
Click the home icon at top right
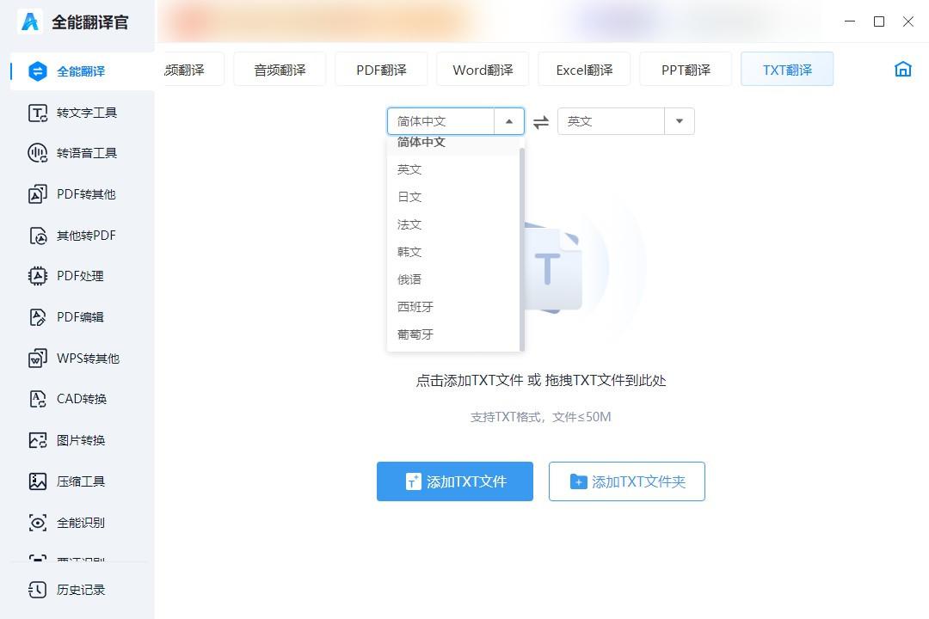click(x=902, y=70)
